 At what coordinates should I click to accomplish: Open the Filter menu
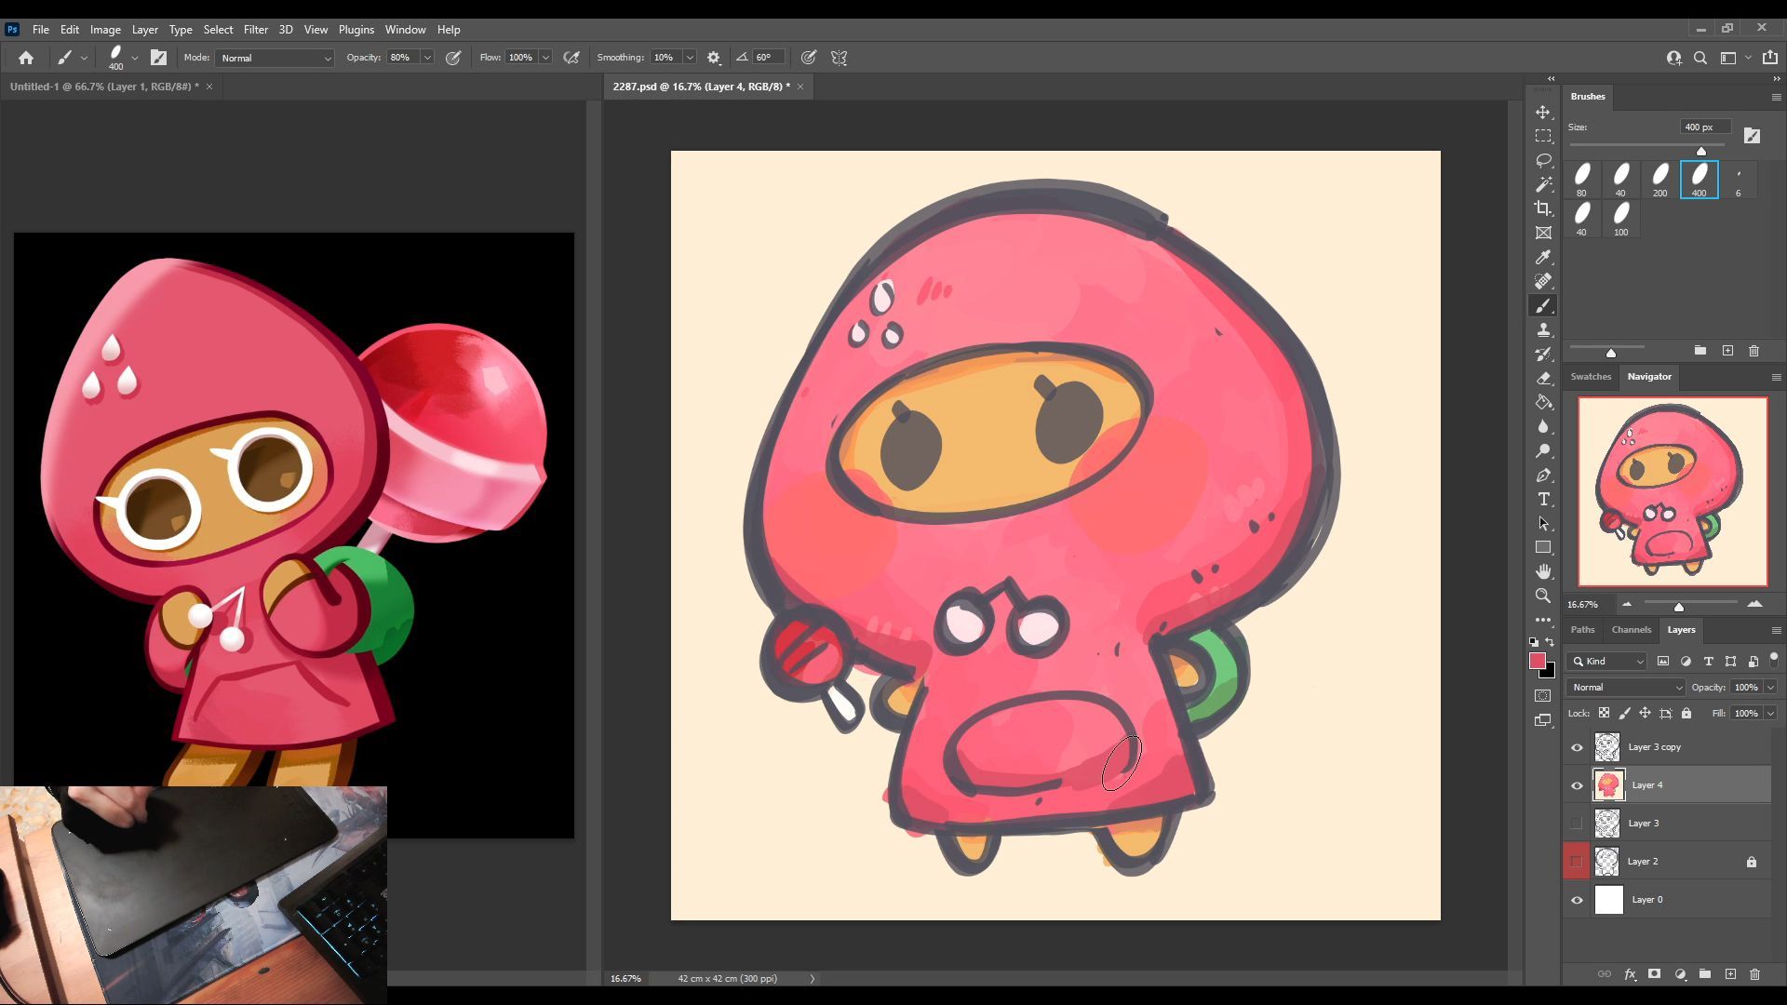click(x=255, y=30)
